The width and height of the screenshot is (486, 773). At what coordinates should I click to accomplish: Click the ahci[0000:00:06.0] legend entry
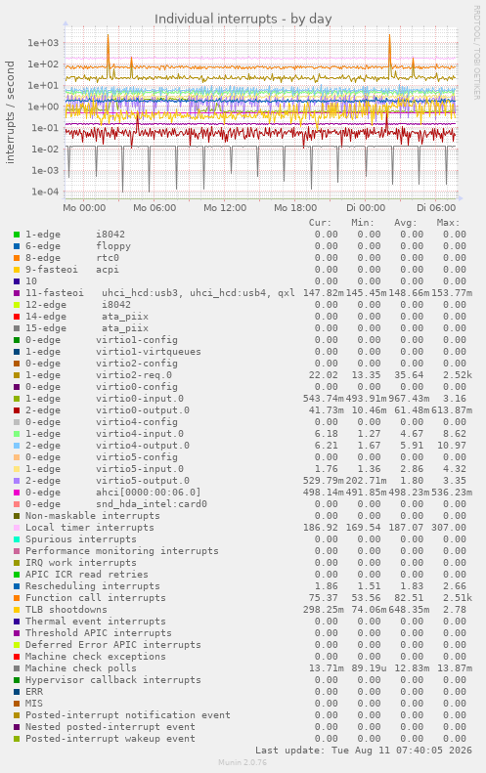[113, 493]
